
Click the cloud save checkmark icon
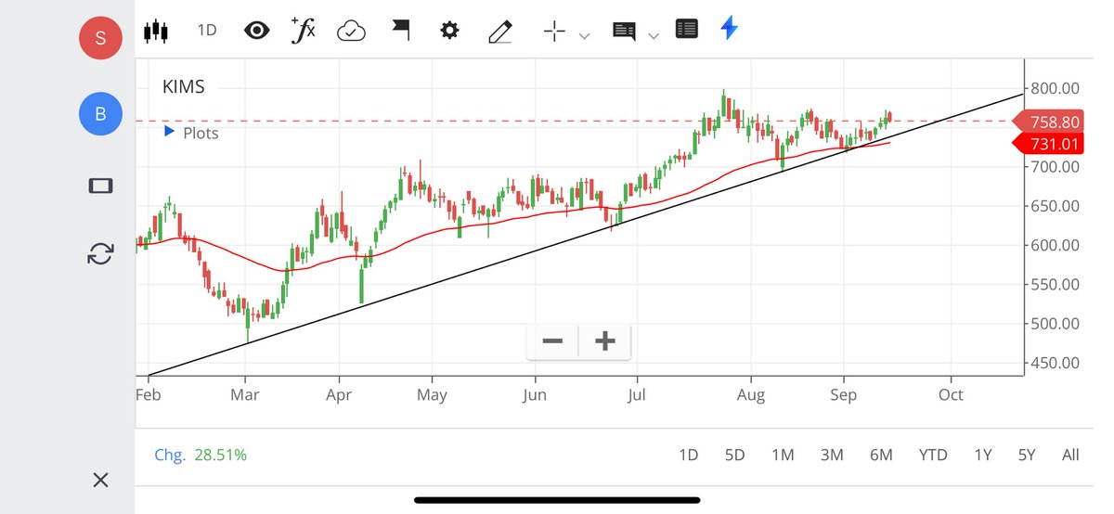pos(352,31)
